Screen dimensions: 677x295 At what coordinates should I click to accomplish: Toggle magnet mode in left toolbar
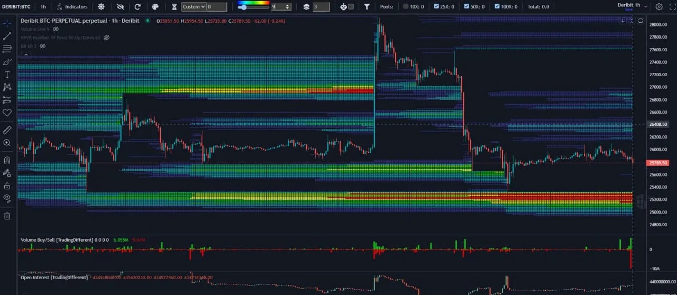pos(7,160)
